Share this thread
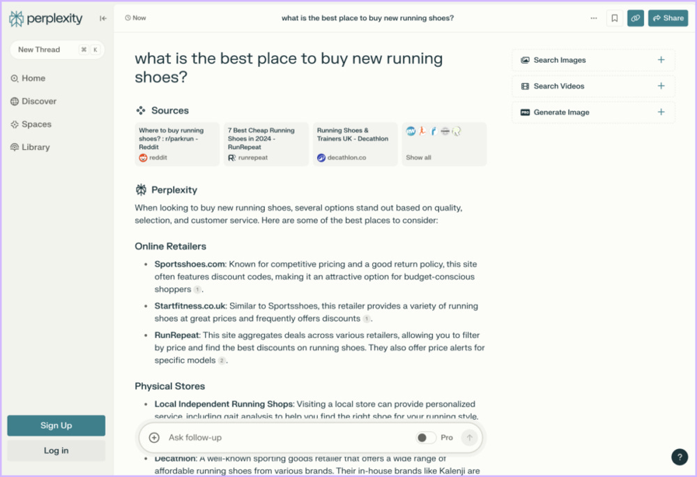 point(668,18)
